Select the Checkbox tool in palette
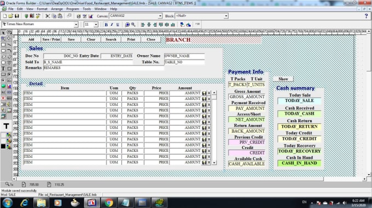Viewport: 372px width, 208px height. tap(9, 75)
